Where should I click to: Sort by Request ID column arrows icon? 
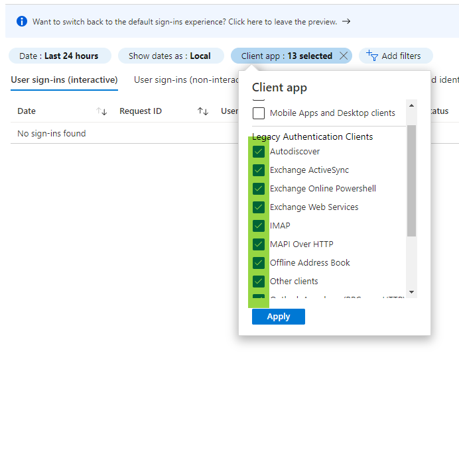203,111
